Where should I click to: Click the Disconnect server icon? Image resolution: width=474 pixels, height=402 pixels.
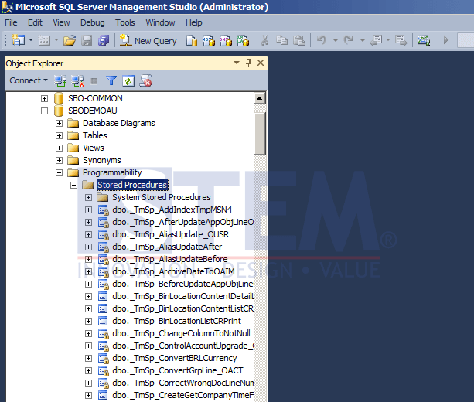(x=77, y=80)
